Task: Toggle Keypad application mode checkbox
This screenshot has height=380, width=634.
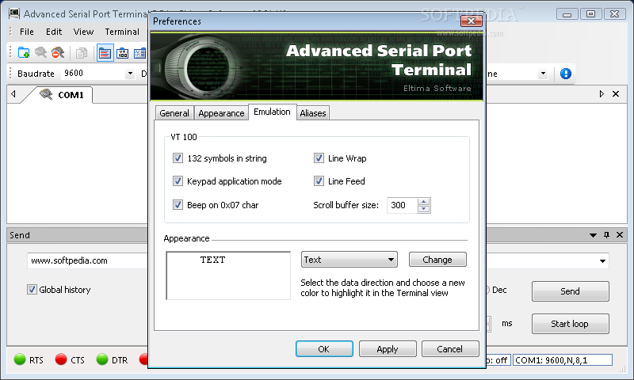Action: pyautogui.click(x=178, y=181)
